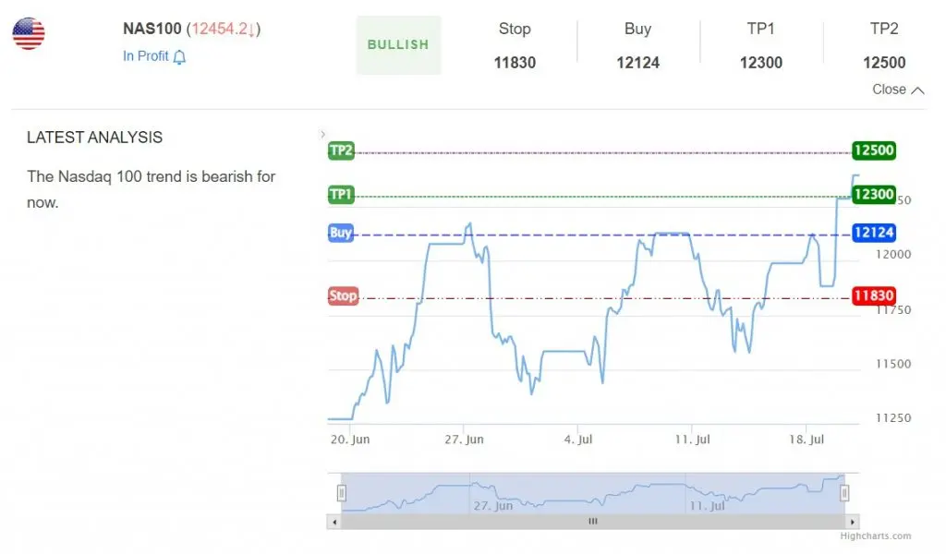This screenshot has height=554, width=946.
Task: Click the red 11830 price tag
Action: pos(874,295)
